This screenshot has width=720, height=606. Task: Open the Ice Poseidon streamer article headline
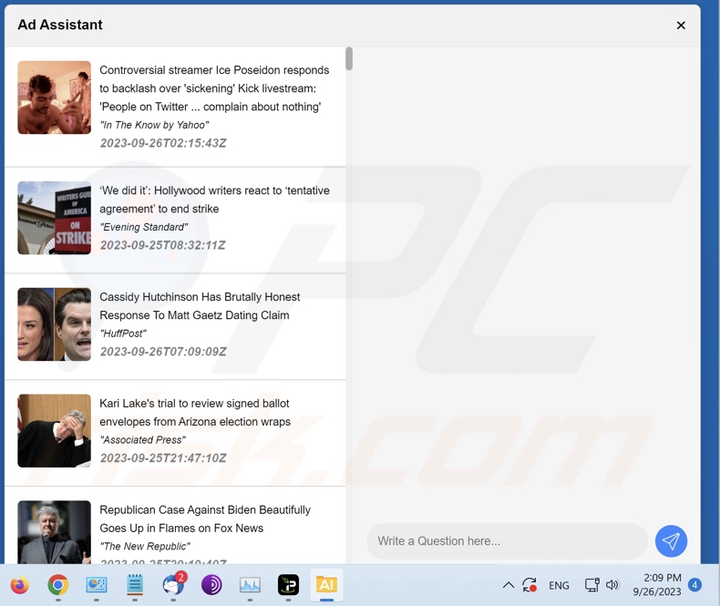pos(214,88)
